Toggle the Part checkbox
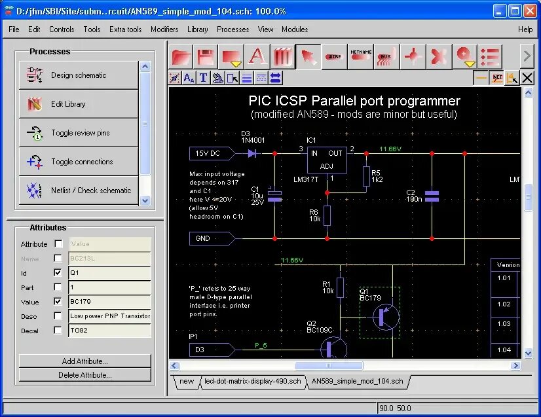Screen dimensions: 541x417 coord(58,287)
